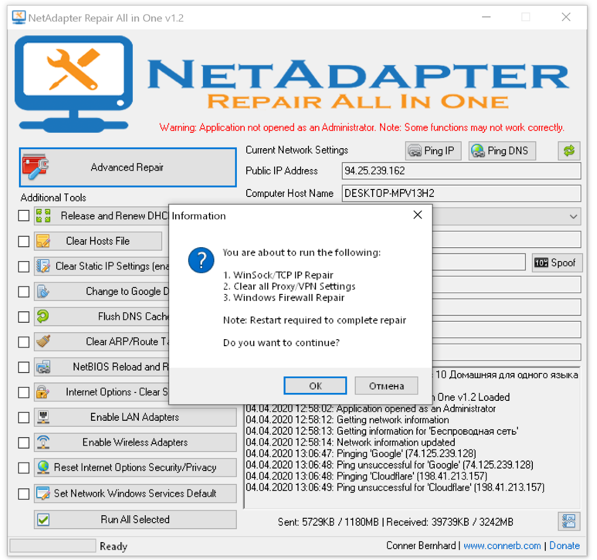Click the Set Network Windows Services icon
This screenshot has height=560, width=597.
pos(43,493)
